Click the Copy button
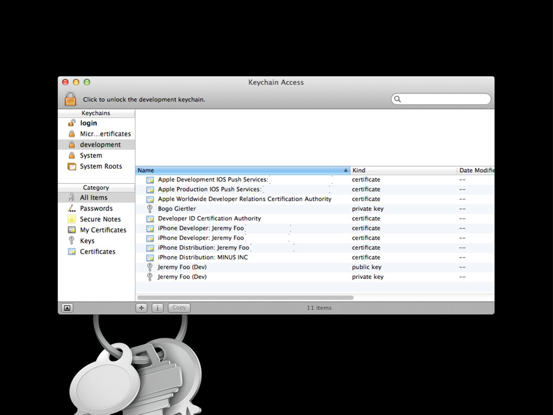The height and width of the screenshot is (415, 553). click(179, 308)
